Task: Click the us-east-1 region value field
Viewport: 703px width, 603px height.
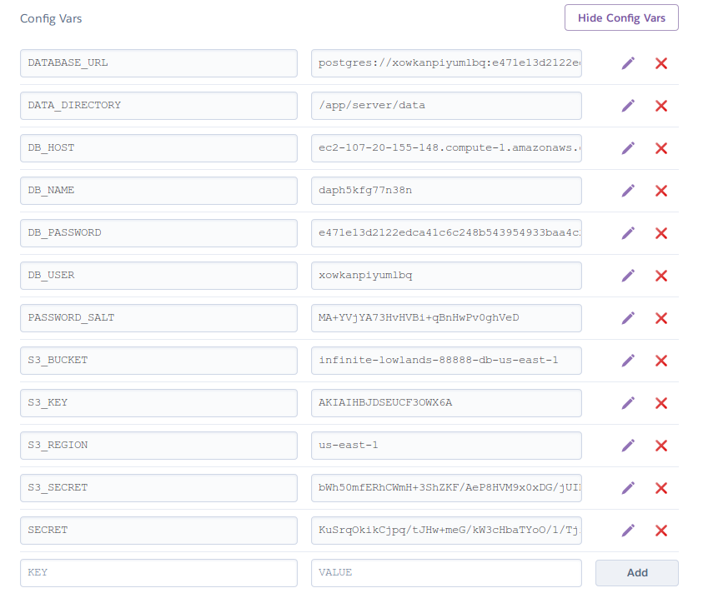Action: click(x=446, y=446)
